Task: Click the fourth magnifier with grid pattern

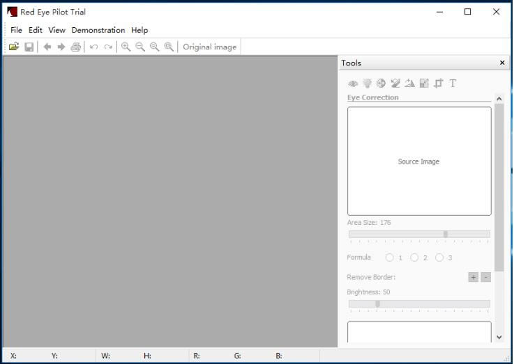Action: click(x=169, y=47)
